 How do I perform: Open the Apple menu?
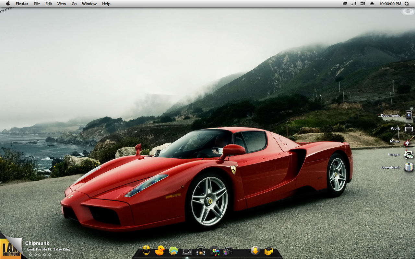[8, 4]
